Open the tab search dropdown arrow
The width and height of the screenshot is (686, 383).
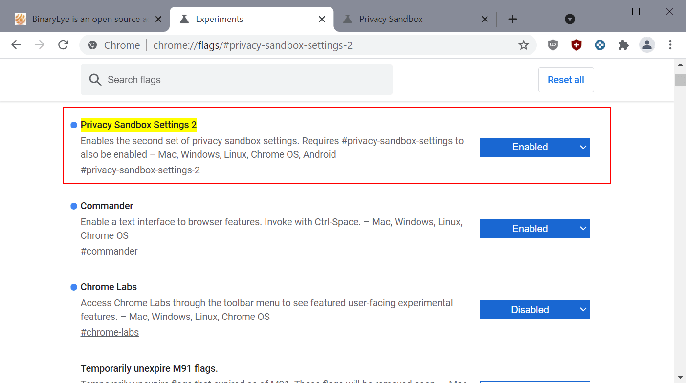coord(570,19)
